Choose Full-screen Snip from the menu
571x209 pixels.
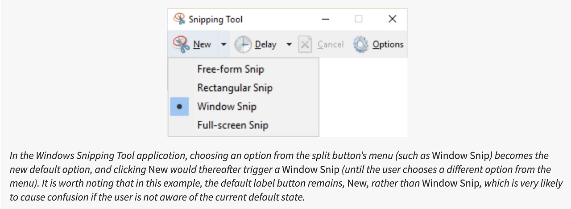point(232,125)
